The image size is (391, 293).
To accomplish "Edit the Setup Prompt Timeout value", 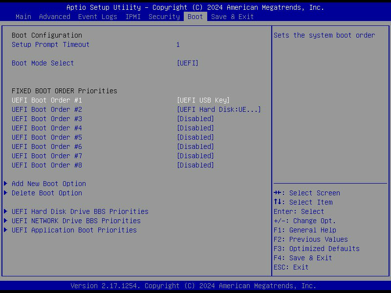I will 178,44.
